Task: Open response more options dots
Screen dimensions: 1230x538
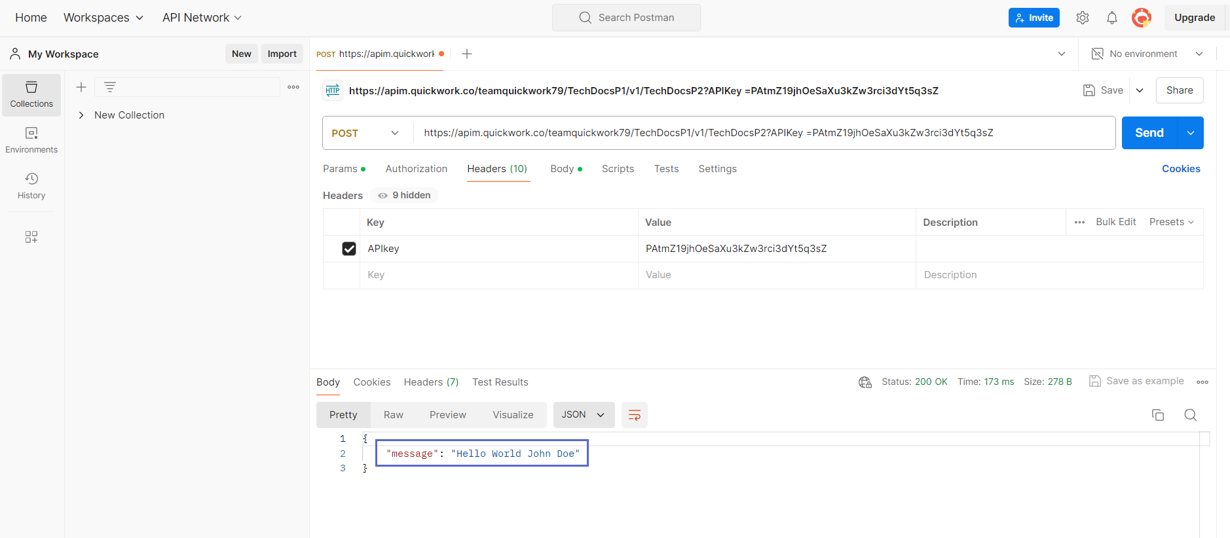Action: [1202, 382]
